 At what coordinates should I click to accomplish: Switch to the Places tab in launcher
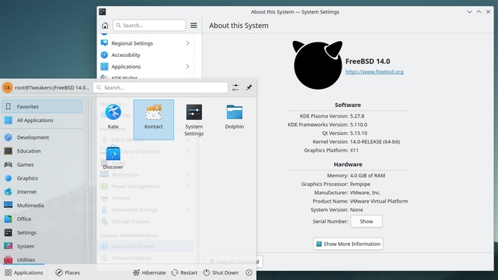(x=68, y=272)
